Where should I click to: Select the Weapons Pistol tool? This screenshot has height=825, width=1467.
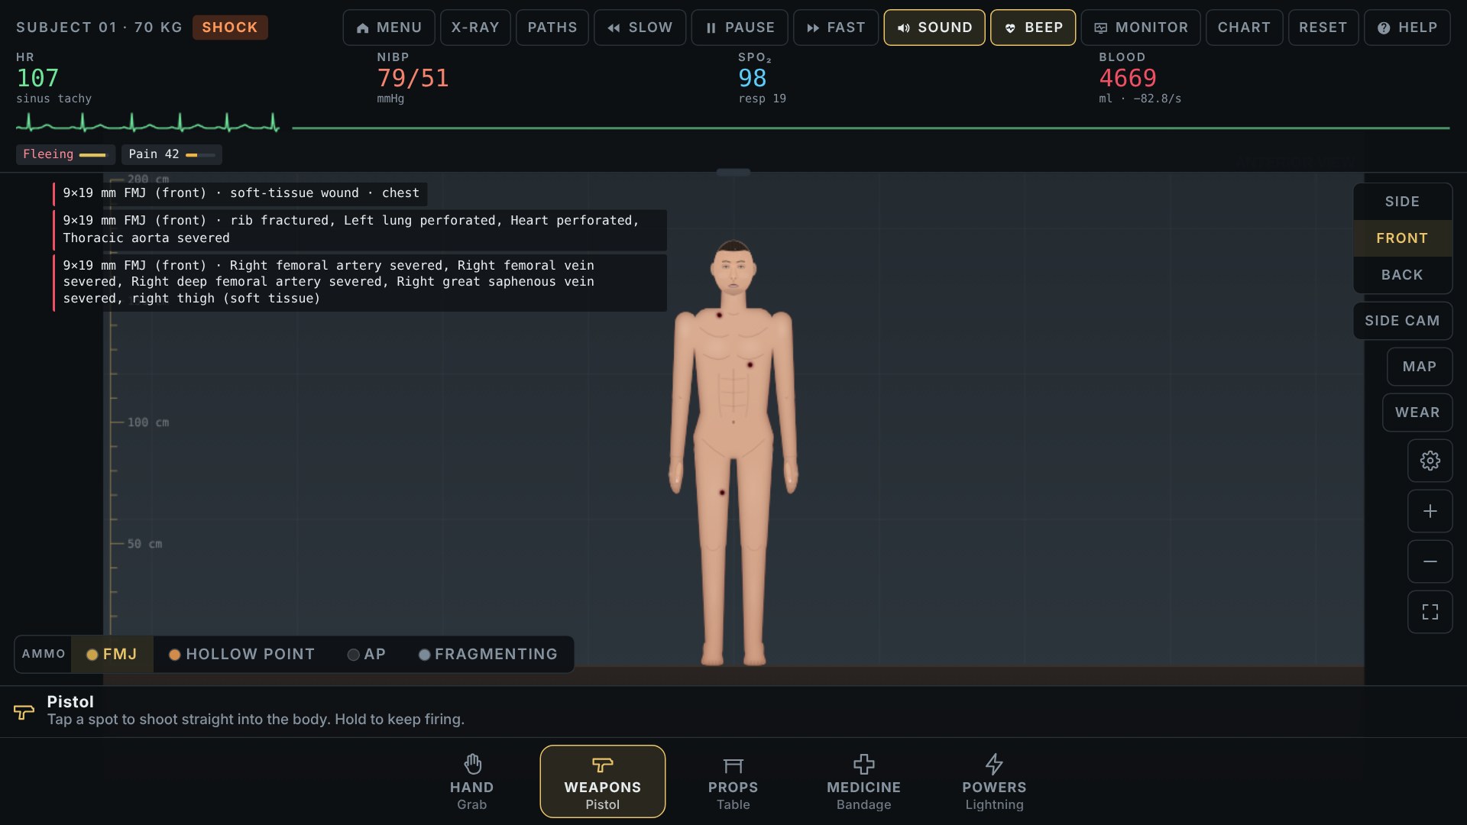tap(602, 781)
